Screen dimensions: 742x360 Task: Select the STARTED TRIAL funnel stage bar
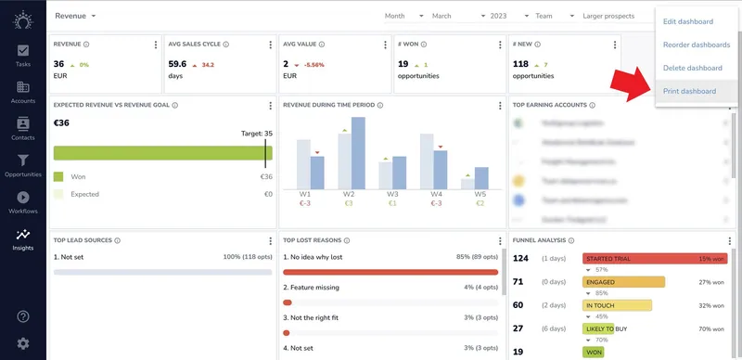coord(655,259)
